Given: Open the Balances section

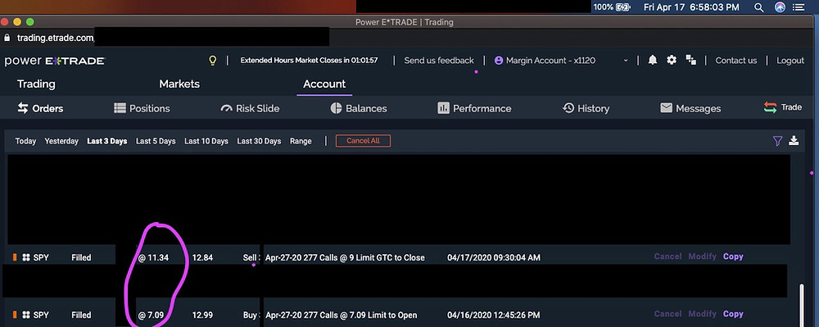Looking at the screenshot, I should [359, 109].
